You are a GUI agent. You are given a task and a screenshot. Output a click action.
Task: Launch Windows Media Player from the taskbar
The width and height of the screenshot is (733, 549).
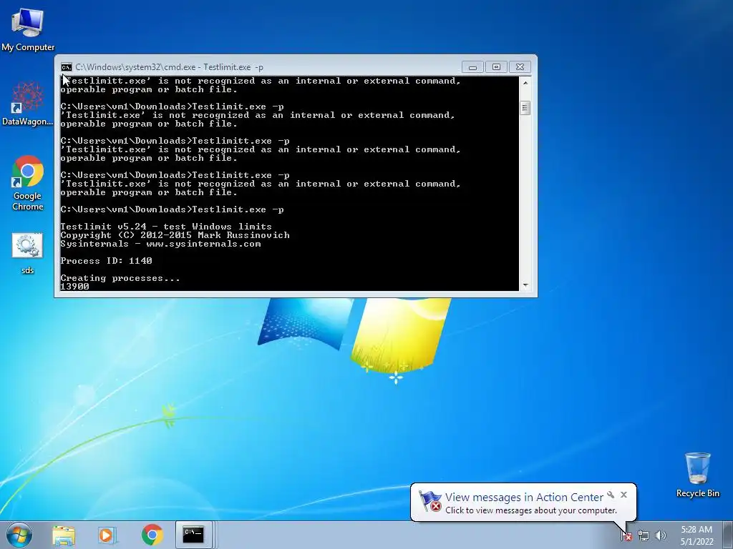pos(107,535)
